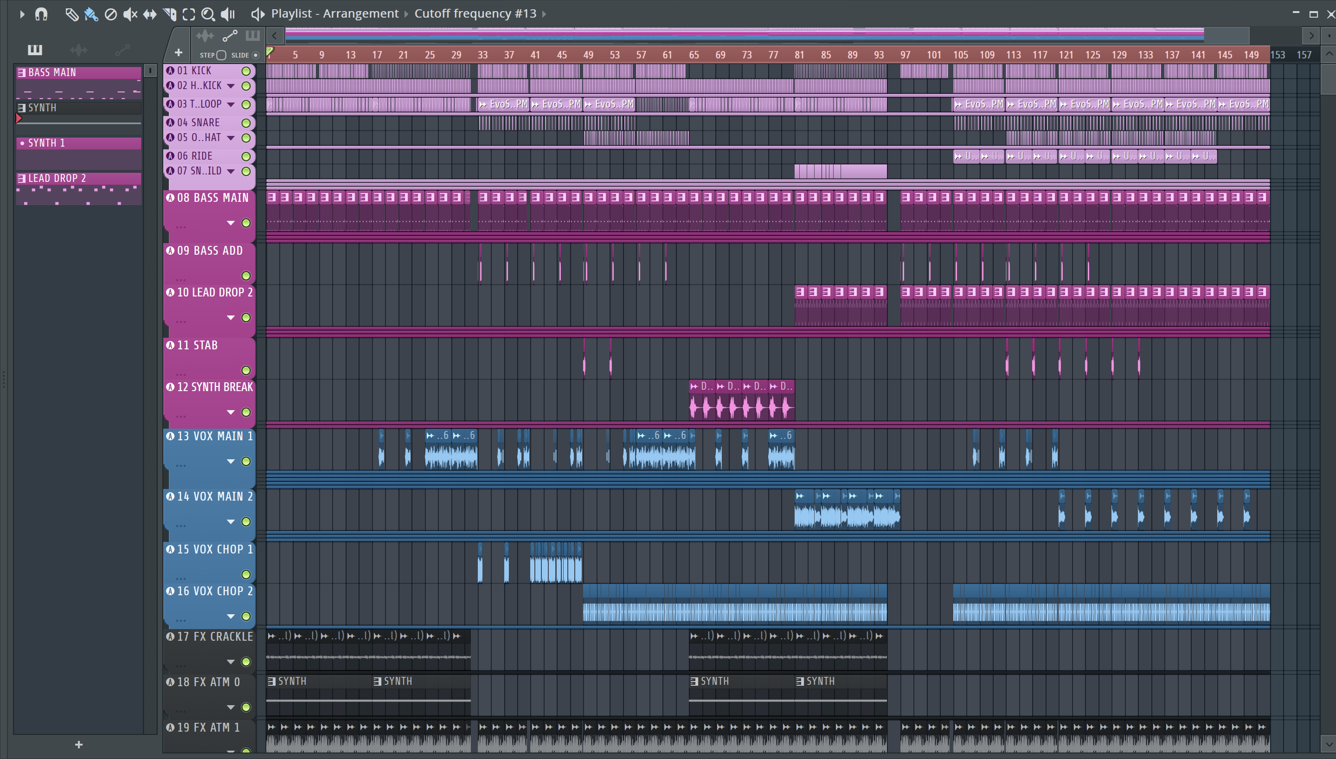Mute the 06 RIDE track
The width and height of the screenshot is (1336, 759).
coord(246,156)
